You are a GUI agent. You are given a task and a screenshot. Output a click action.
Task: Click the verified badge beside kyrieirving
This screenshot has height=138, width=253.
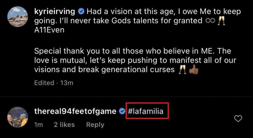(x=81, y=11)
